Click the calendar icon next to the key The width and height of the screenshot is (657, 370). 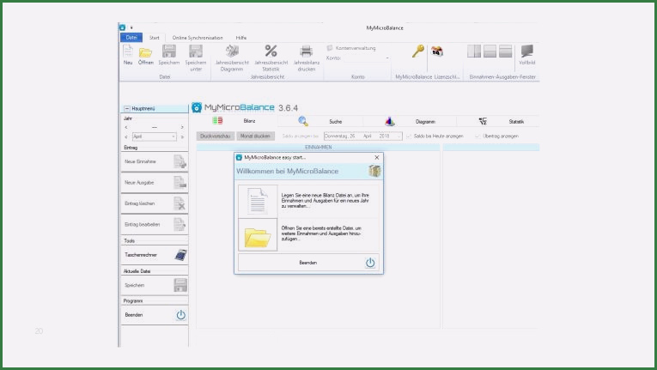pyautogui.click(x=436, y=52)
